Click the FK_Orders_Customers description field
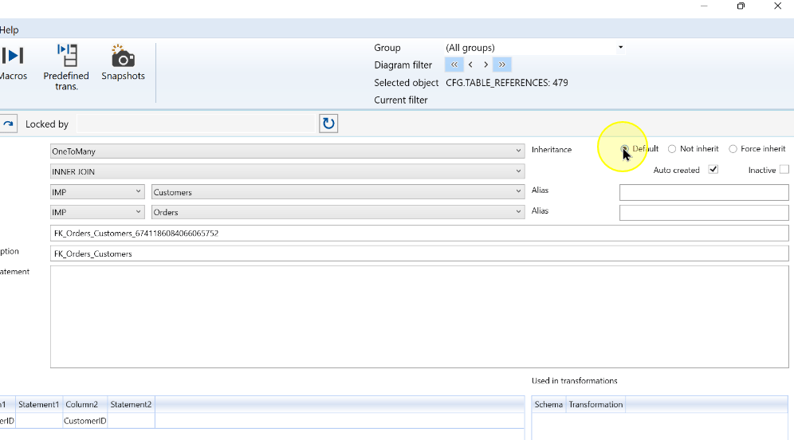The height and width of the screenshot is (440, 794). pyautogui.click(x=419, y=253)
